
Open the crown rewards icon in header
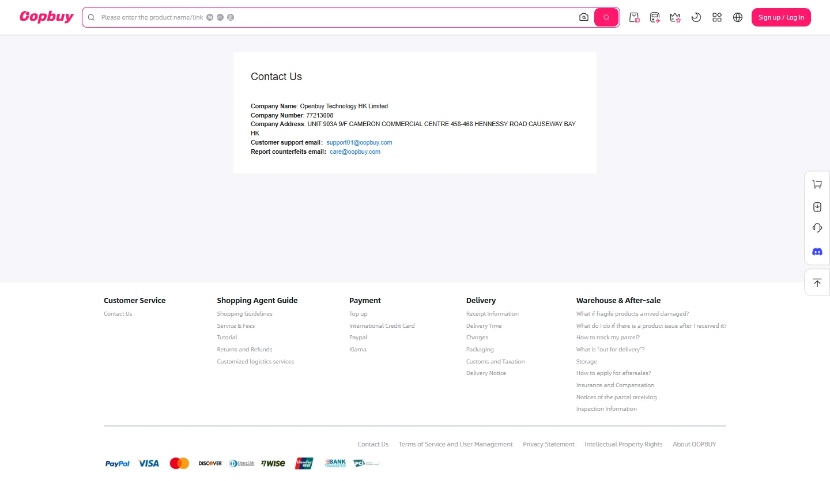676,17
